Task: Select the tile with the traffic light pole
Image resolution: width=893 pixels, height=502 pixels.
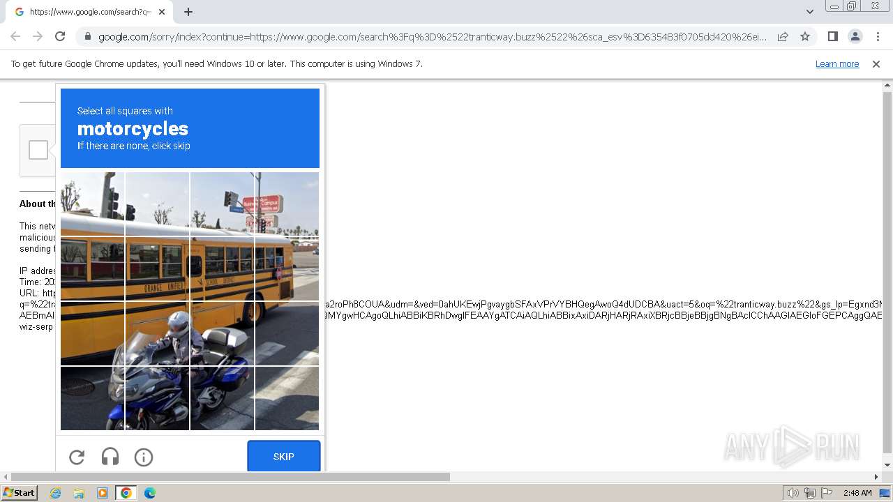Action: pos(92,204)
